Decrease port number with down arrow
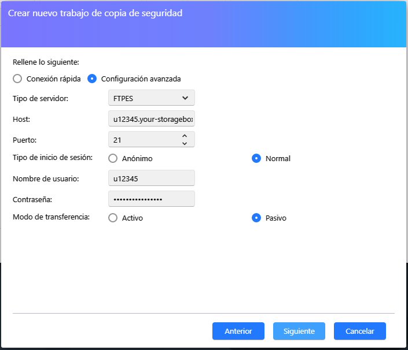Screen dimensions: 408x350 185,143
